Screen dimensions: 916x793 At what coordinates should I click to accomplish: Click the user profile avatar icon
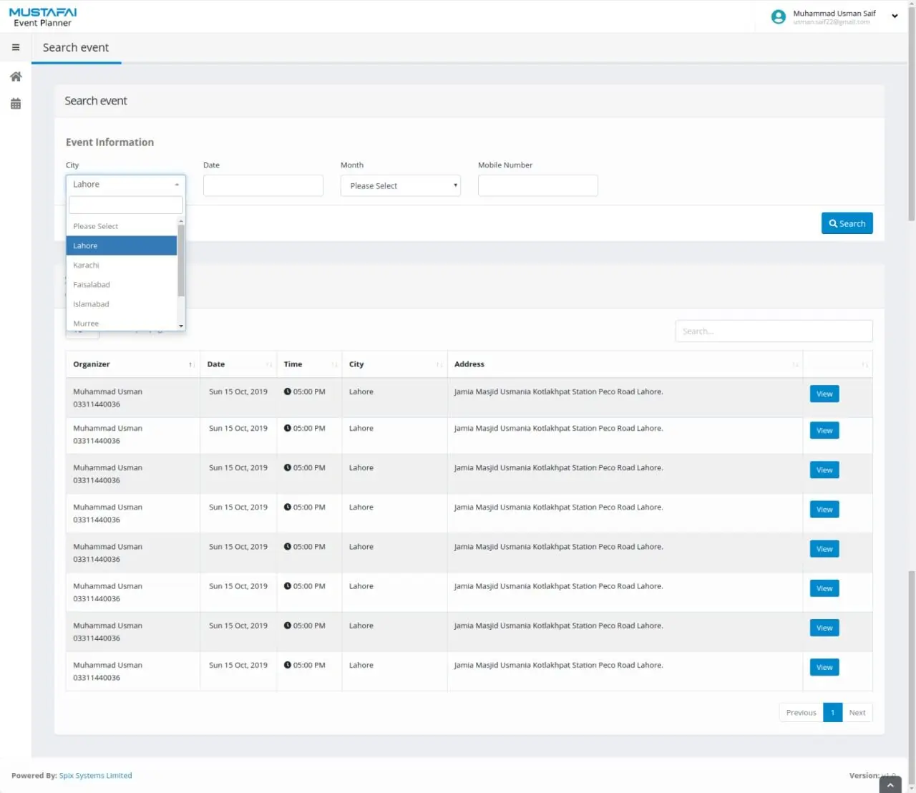tap(778, 17)
